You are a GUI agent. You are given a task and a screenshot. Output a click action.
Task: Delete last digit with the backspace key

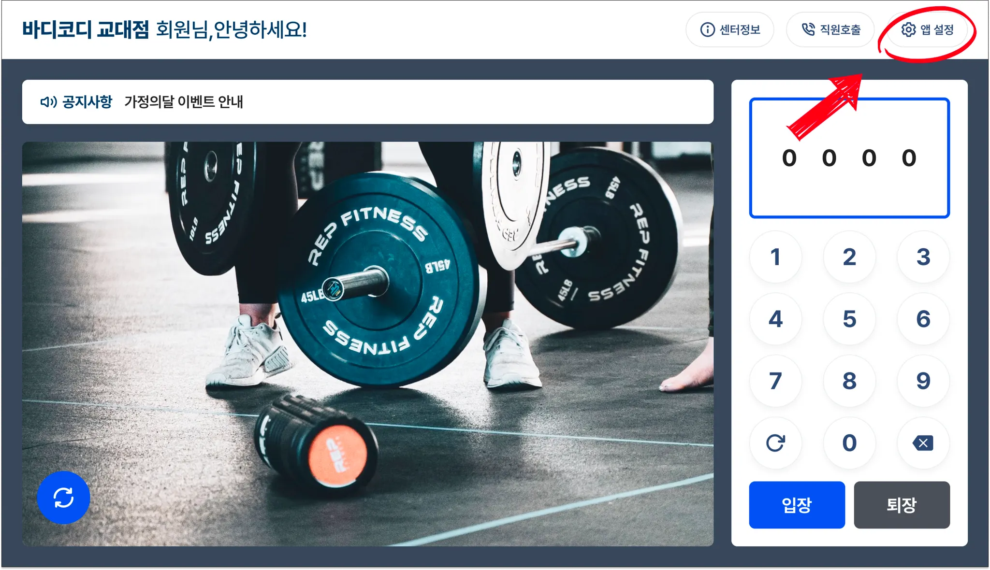[x=923, y=443]
